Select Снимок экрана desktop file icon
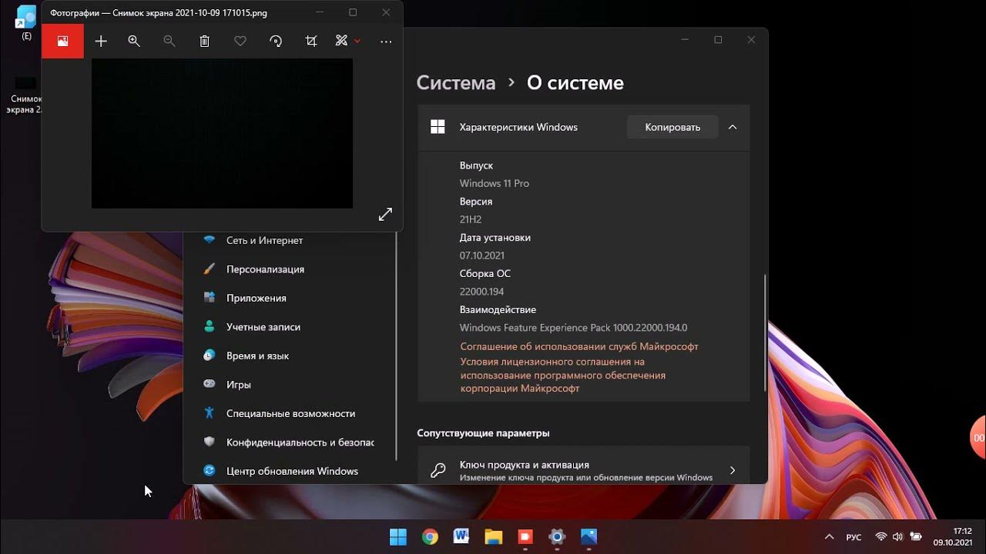This screenshot has height=554, width=986. pyautogui.click(x=25, y=95)
